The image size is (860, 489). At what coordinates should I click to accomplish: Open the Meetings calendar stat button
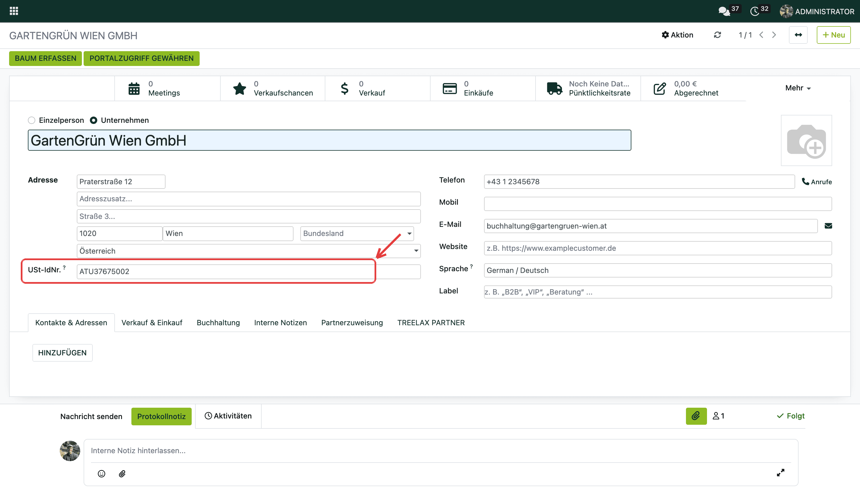pos(167,88)
